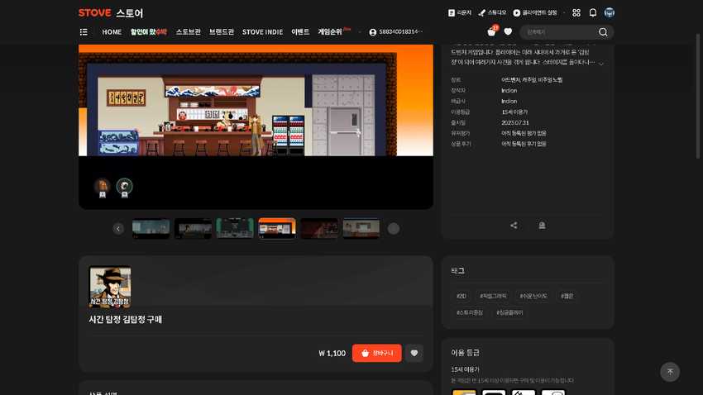The height and width of the screenshot is (395, 703).
Task: Go to the HOME menu item
Action: [112, 31]
